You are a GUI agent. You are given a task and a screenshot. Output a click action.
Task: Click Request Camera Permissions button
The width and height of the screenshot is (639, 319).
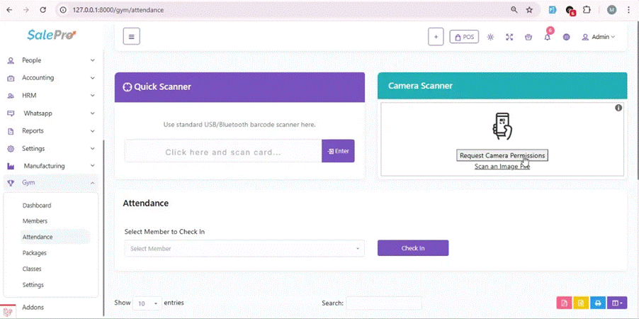coord(502,155)
